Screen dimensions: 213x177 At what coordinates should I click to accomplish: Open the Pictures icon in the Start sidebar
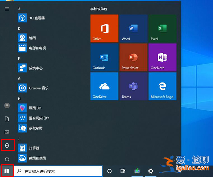click(x=7, y=132)
